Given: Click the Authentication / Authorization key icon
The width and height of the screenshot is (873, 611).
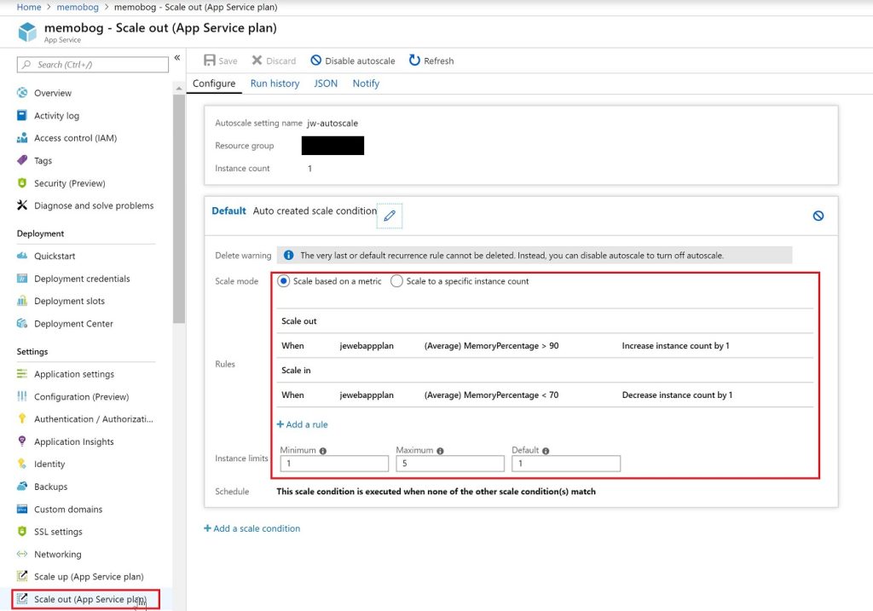Looking at the screenshot, I should 21,418.
